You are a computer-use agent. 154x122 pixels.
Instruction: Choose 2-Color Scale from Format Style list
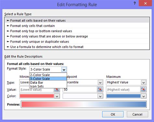point(48,75)
